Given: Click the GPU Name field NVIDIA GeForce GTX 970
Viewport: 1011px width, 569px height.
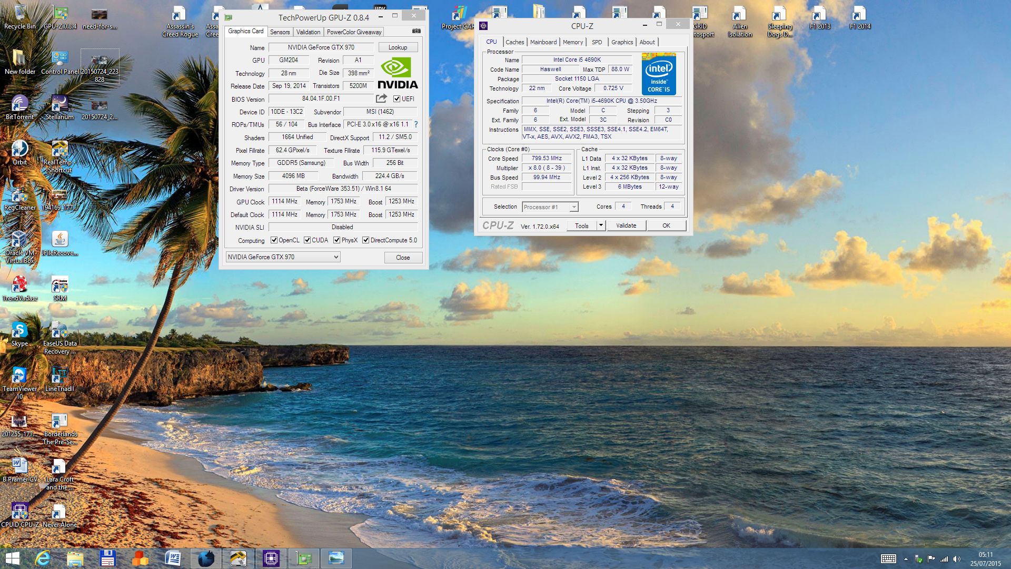Looking at the screenshot, I should pos(321,47).
